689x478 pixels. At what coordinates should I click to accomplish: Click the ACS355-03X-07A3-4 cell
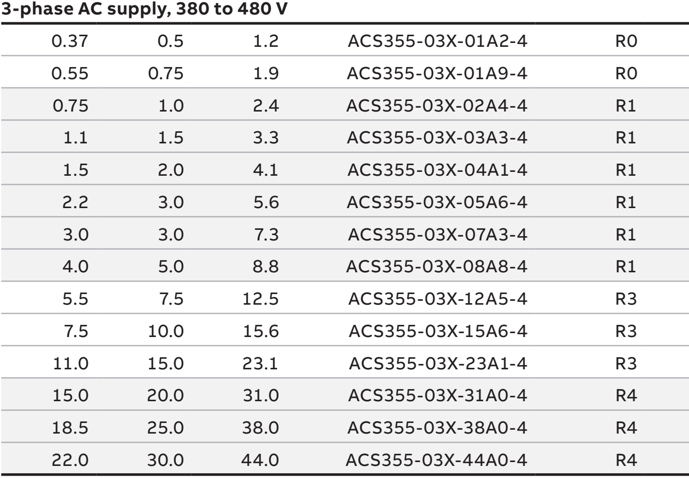(437, 235)
